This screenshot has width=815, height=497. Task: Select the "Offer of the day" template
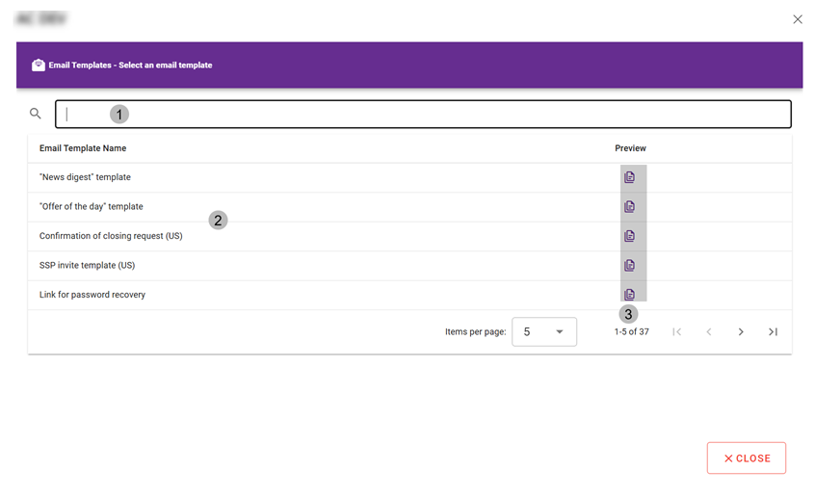[91, 207]
